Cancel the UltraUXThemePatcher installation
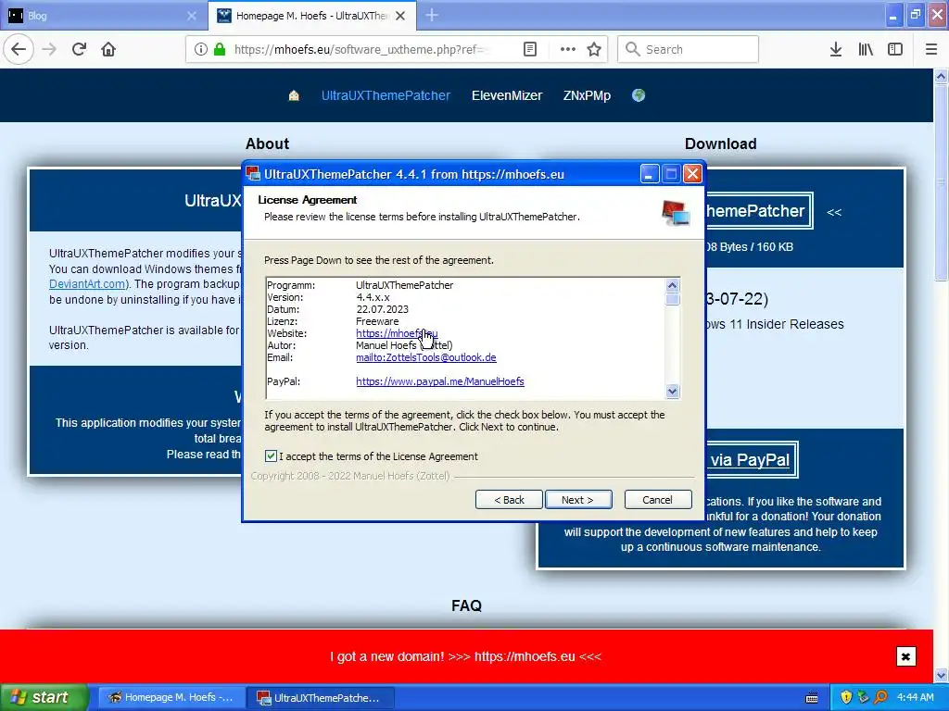The height and width of the screenshot is (711, 949). pos(658,500)
